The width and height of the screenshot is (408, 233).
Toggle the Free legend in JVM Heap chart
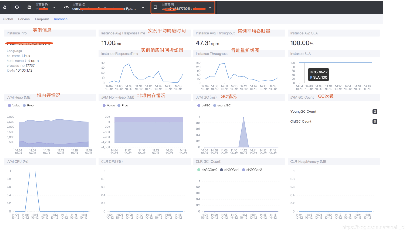coord(28,106)
